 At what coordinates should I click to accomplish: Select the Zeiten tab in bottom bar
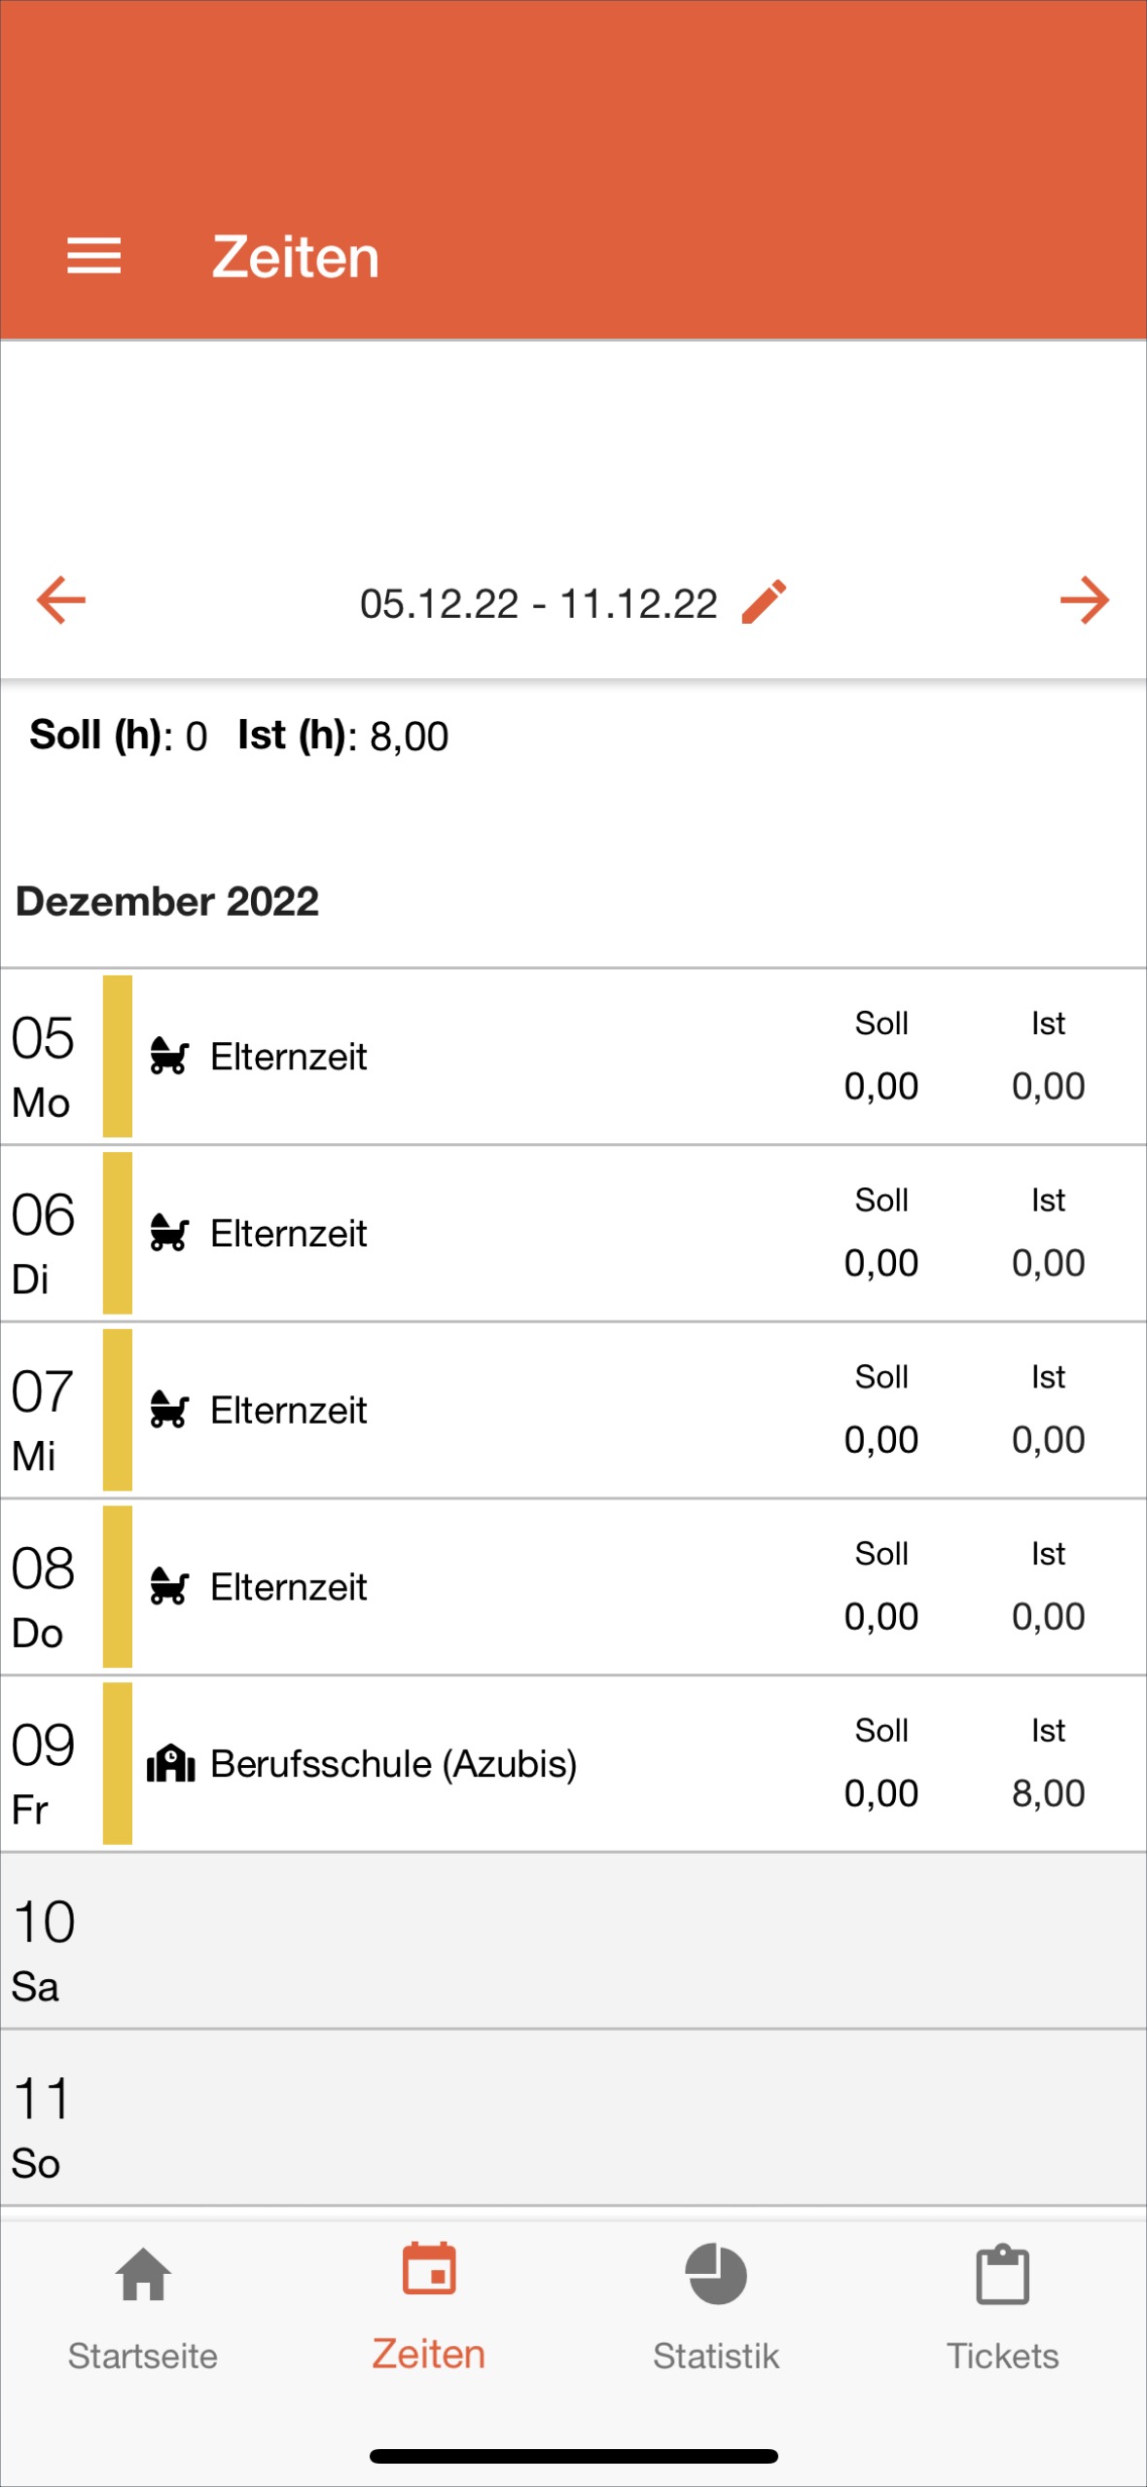click(x=429, y=2306)
